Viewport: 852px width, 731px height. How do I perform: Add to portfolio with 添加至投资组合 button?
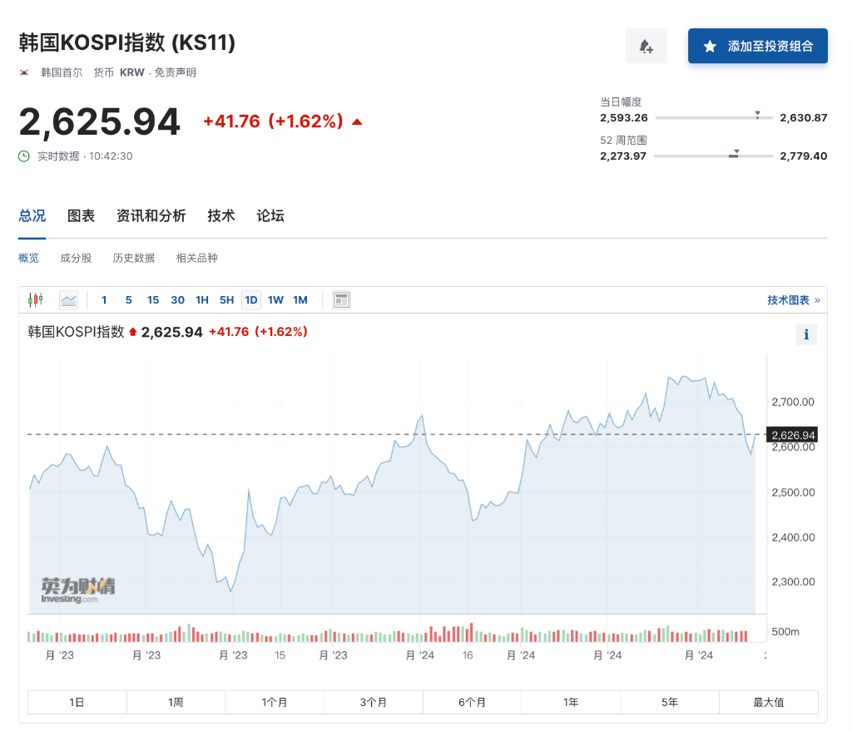pos(757,47)
